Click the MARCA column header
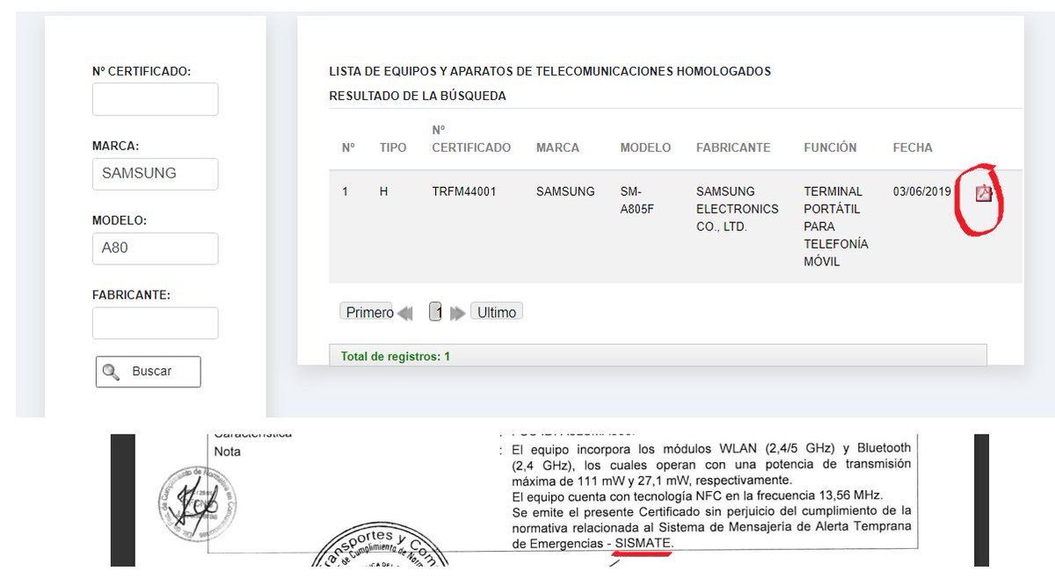Image resolution: width=1055 pixels, height=578 pixels. coord(557,148)
